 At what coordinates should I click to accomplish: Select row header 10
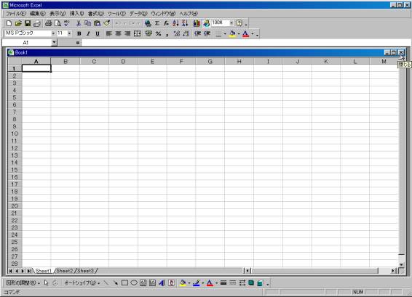tap(15, 134)
